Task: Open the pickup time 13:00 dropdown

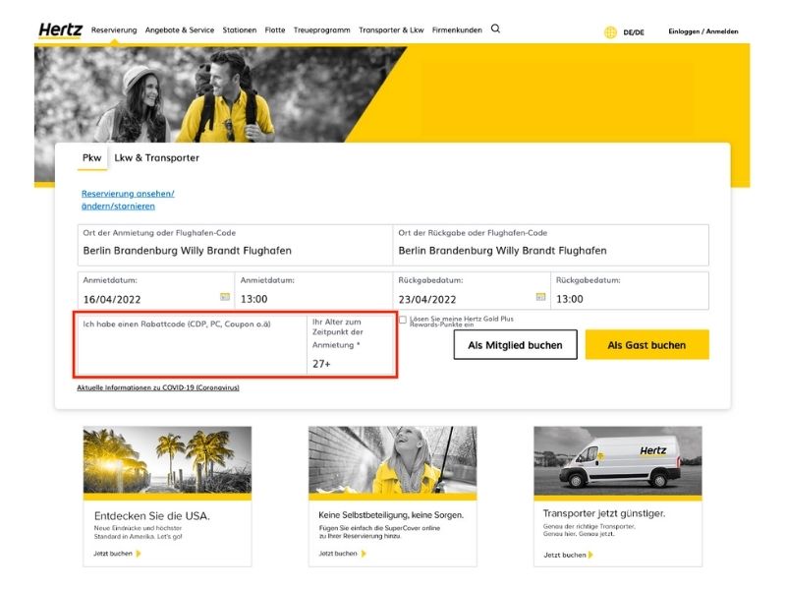Action: (x=313, y=291)
